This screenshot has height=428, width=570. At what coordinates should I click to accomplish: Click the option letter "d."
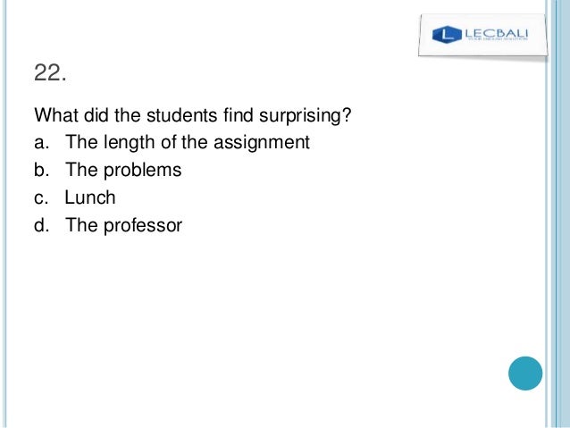coord(41,225)
